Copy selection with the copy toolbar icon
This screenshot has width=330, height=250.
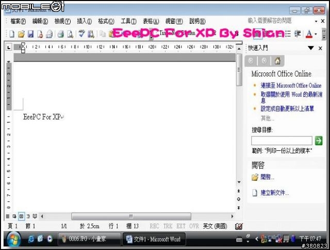pos(103,34)
